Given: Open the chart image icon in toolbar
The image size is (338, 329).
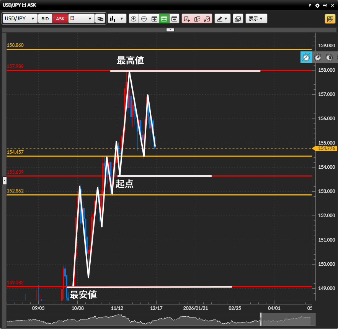Looking at the screenshot, I should tap(238, 18).
